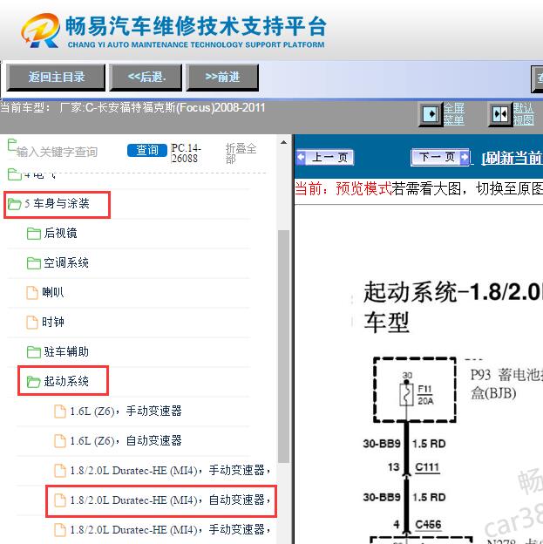Expand the 空调系统 folder icon

tap(34, 263)
